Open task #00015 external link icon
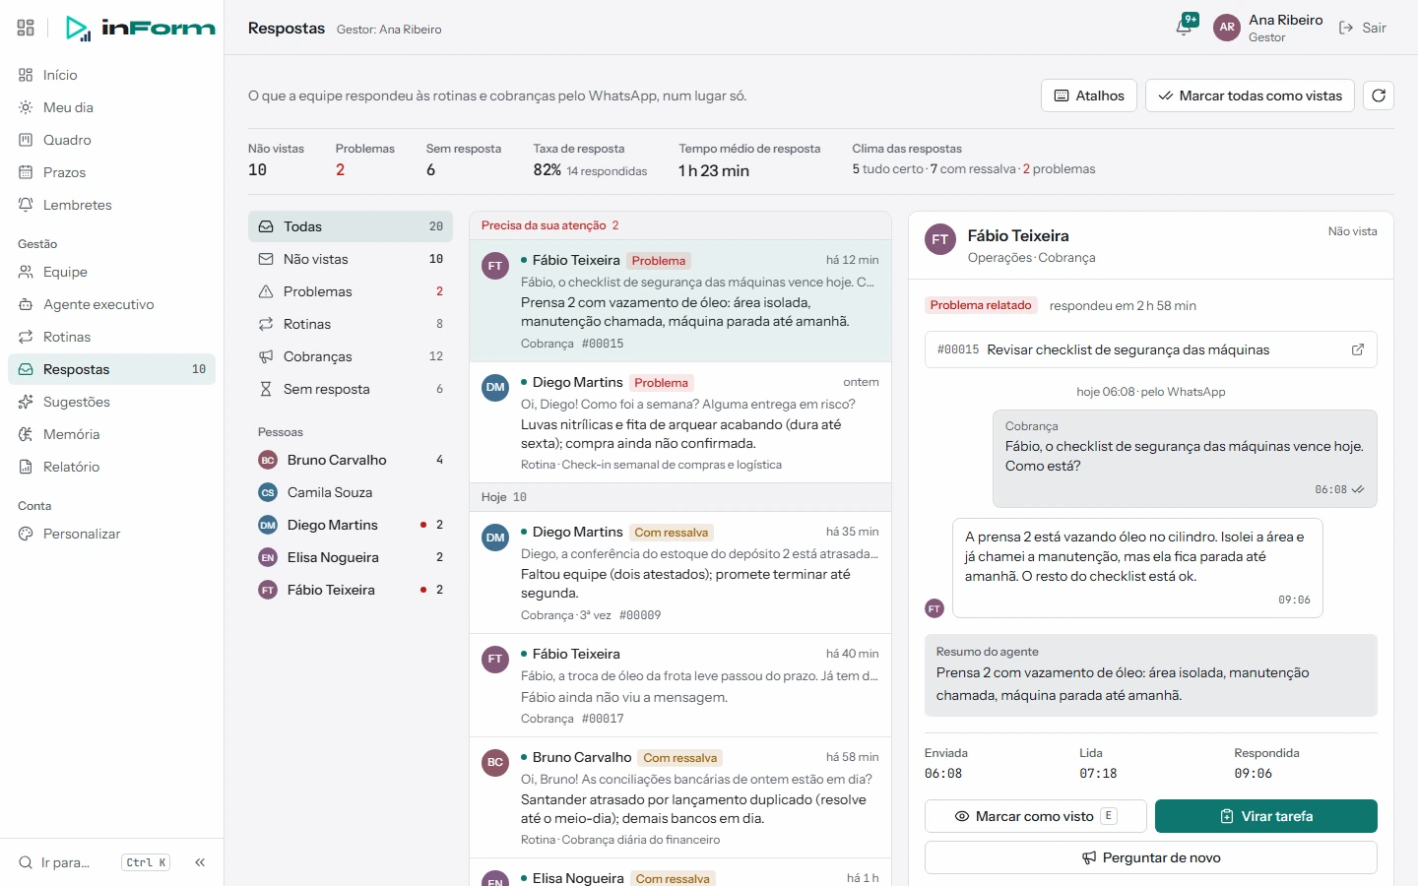 click(x=1357, y=349)
